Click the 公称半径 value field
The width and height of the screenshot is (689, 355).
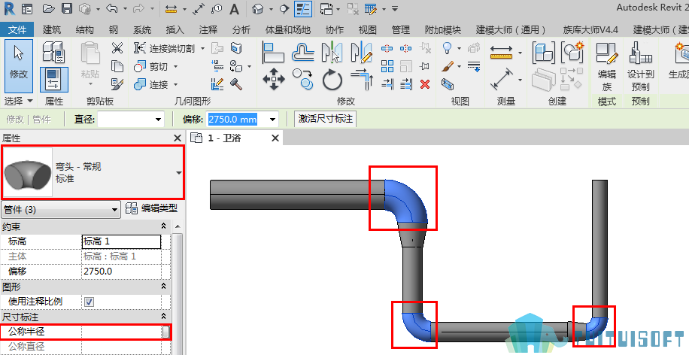pyautogui.click(x=122, y=332)
